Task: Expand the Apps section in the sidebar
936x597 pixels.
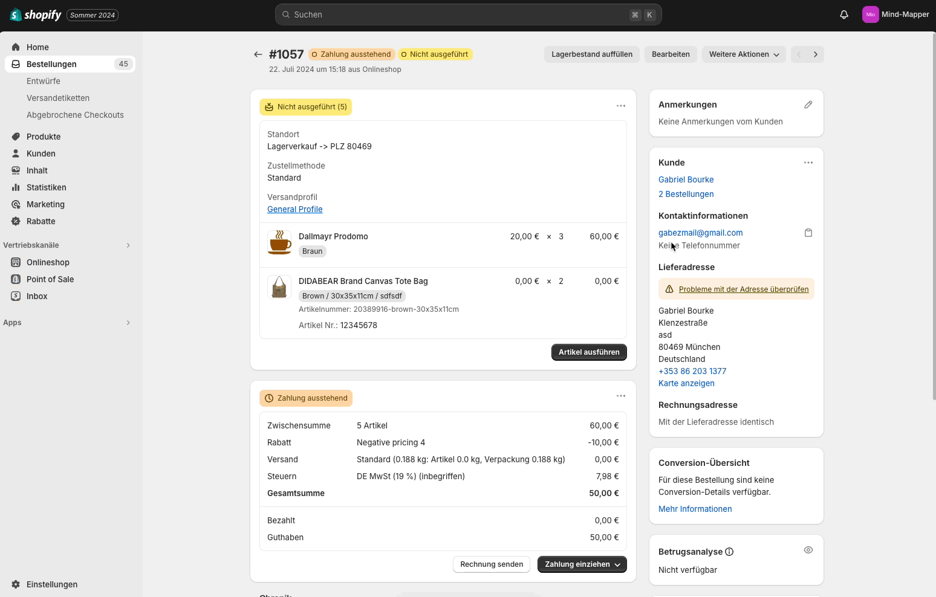Action: pyautogui.click(x=128, y=323)
